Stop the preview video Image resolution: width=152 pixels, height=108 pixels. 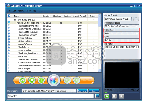tap(122, 96)
